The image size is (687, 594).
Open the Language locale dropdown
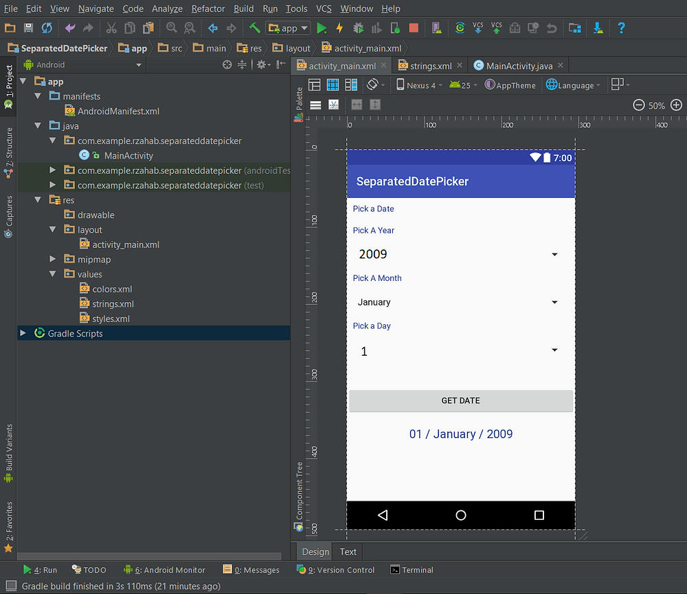point(573,85)
